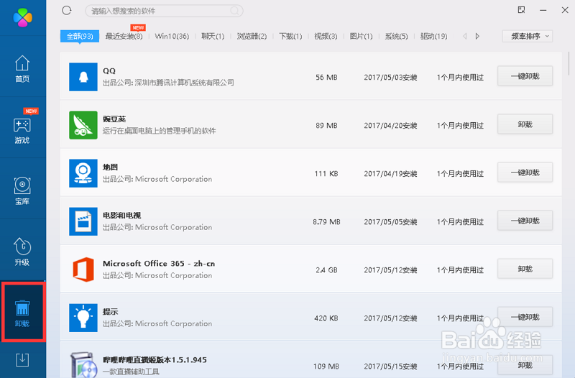575x378 pixels.
Task: Show more category tabs with right arrow
Action: [477, 36]
